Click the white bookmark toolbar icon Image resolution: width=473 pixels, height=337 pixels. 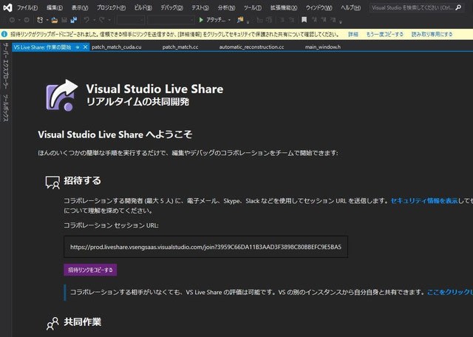[x=304, y=20]
